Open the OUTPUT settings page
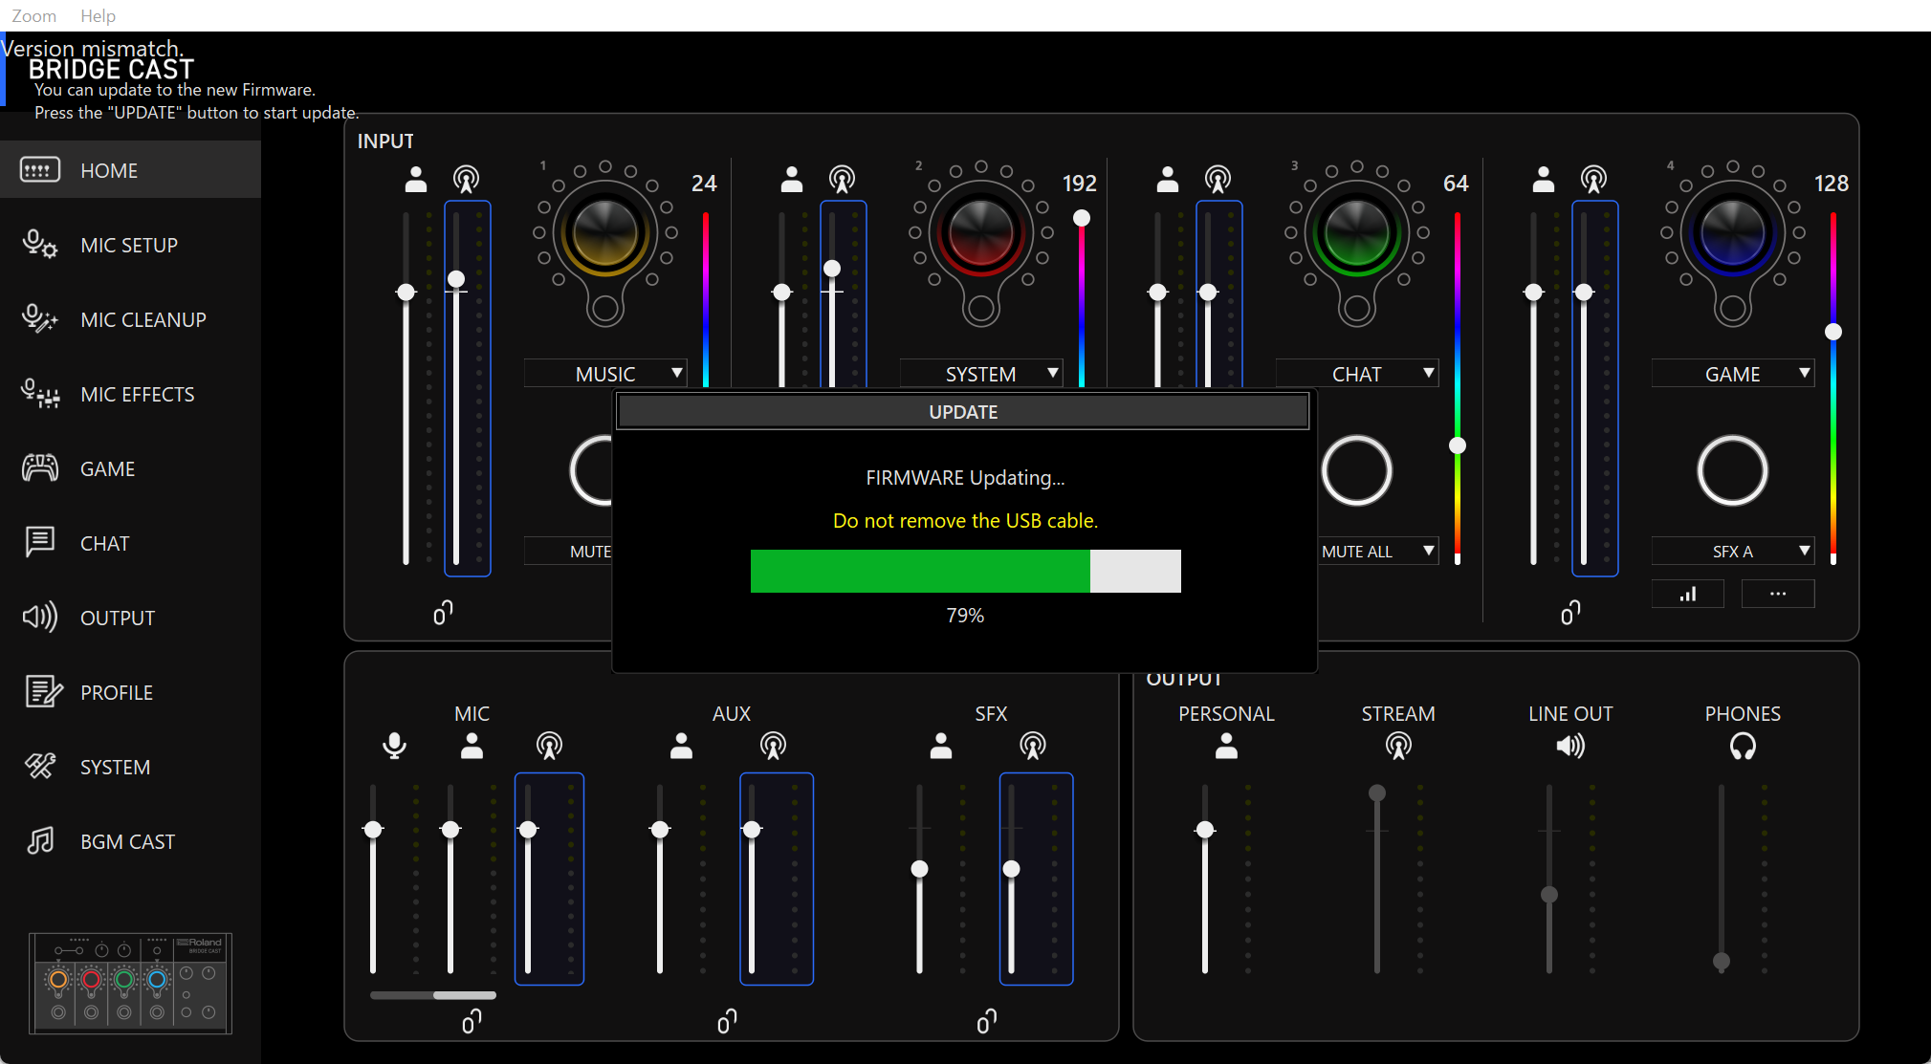1931x1064 pixels. coord(130,618)
